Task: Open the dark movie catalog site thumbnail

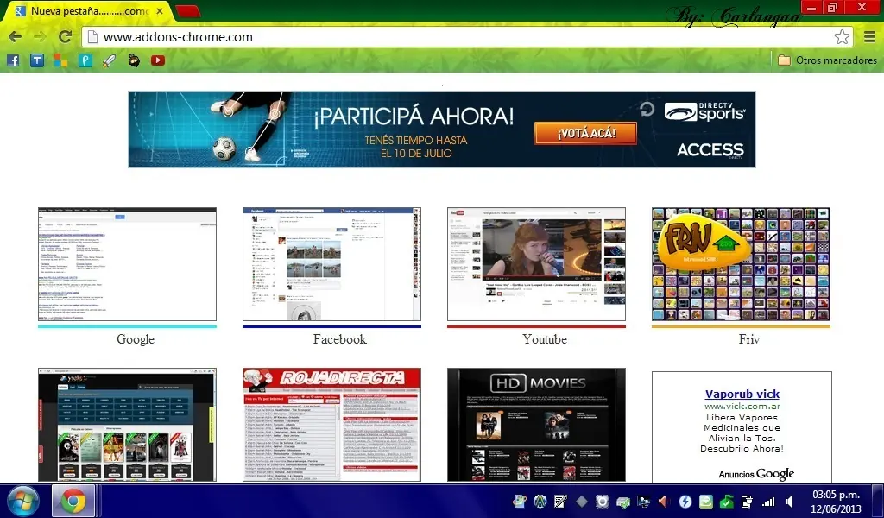Action: coord(128,425)
